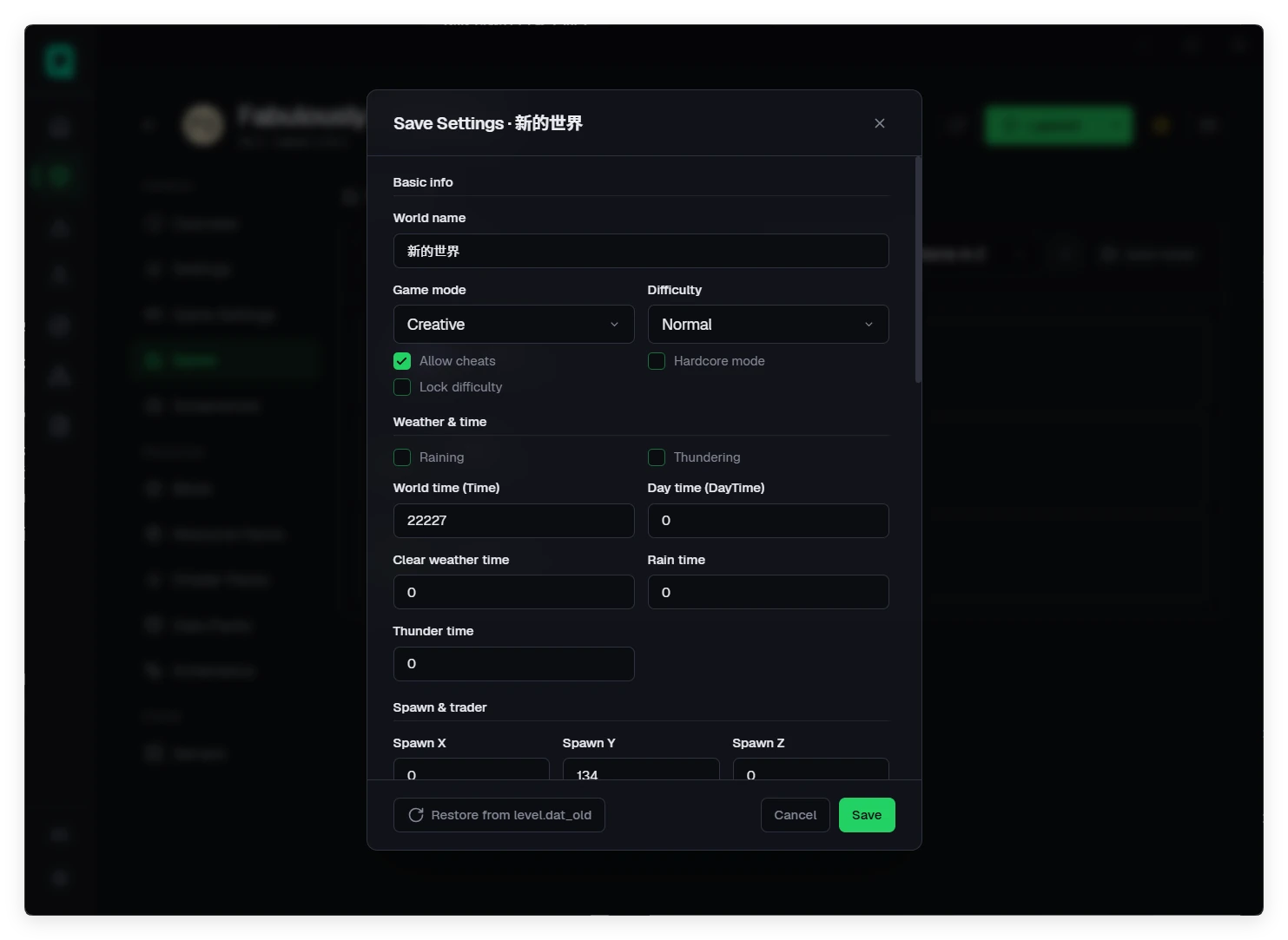Screen dimensions: 1288x940
Task: Click the restore refresh icon
Action: (x=416, y=815)
